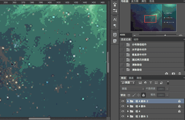The image size is (185, 120).
Task: Switch to the 通道 tab
Action: point(131,78)
